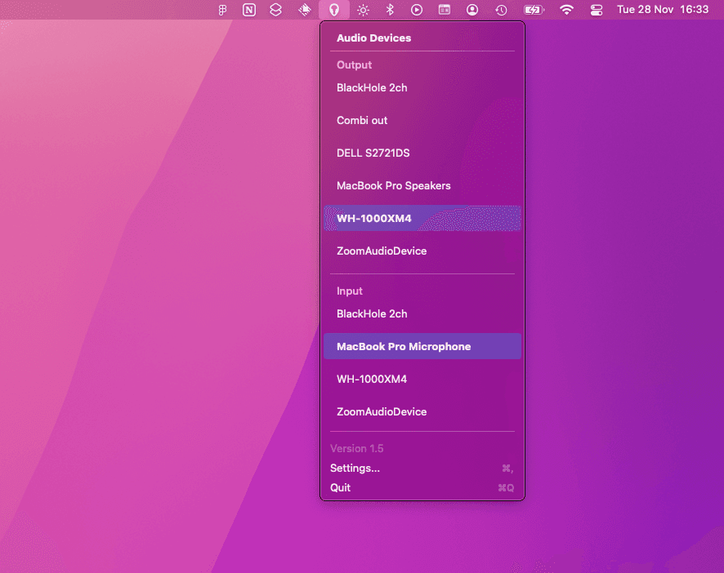The image size is (724, 573).
Task: Click the tilted chip icon beside the layers icon
Action: (305, 10)
